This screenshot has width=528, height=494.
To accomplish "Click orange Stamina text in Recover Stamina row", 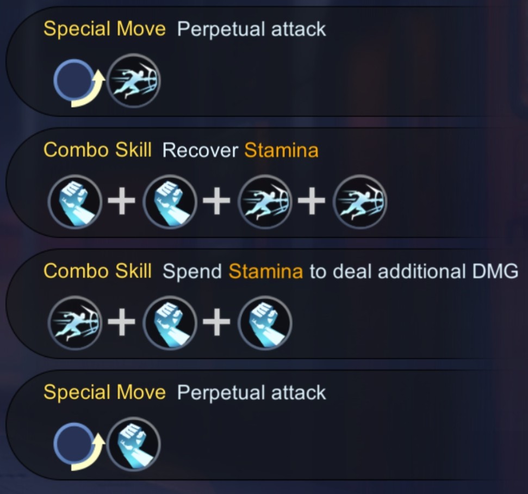I will (282, 150).
